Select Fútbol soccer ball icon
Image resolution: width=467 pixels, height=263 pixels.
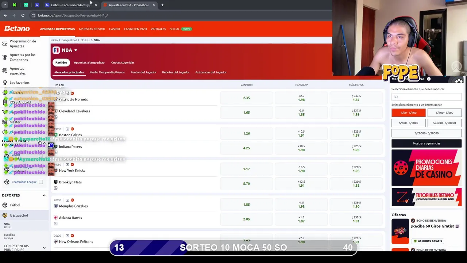coord(5,205)
